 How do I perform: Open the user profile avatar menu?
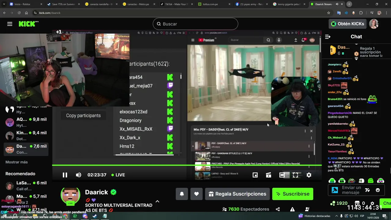pos(374,24)
